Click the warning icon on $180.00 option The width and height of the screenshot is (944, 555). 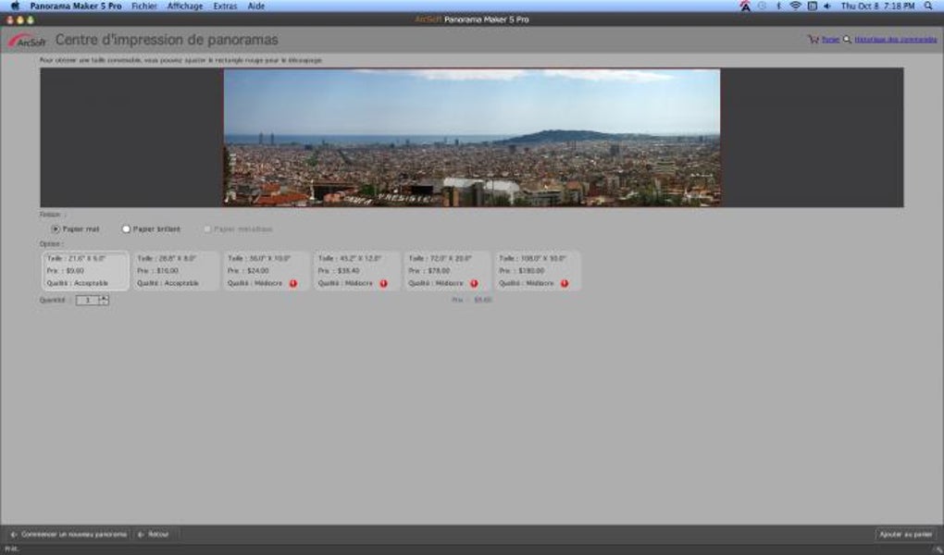tap(564, 284)
